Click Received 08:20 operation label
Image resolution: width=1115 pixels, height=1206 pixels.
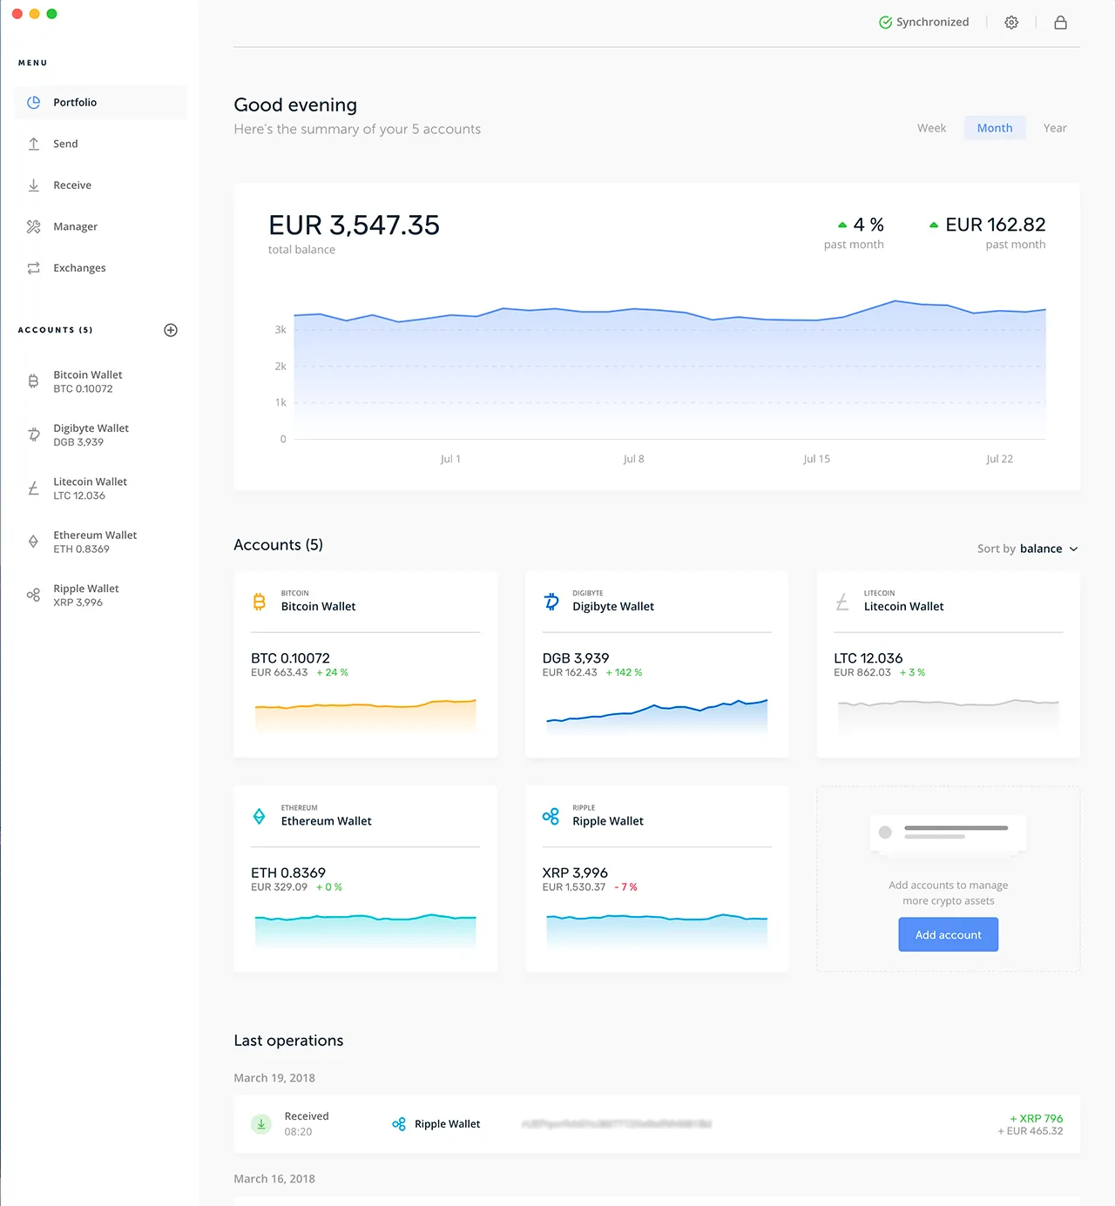pos(307,1123)
